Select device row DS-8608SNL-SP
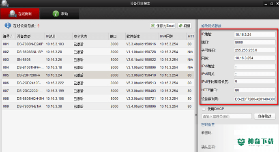 click(x=98, y=52)
